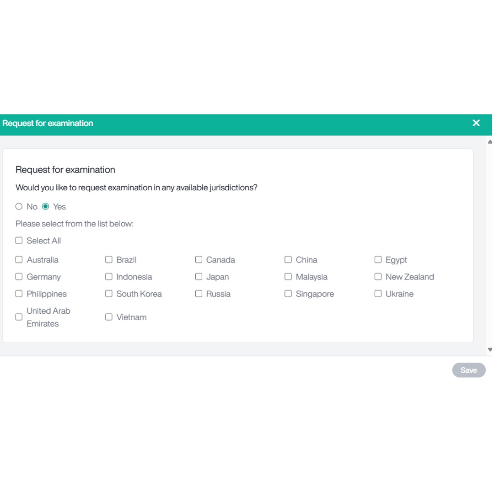Select the Singapore checkbox

288,294
